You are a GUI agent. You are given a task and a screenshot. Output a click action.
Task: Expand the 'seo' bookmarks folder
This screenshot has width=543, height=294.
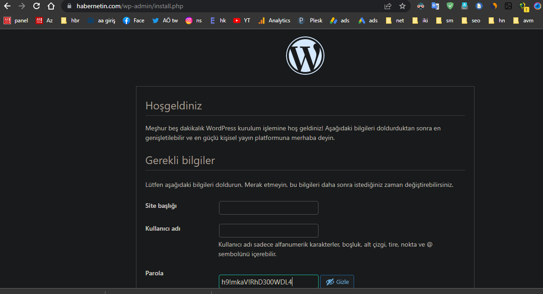point(471,21)
